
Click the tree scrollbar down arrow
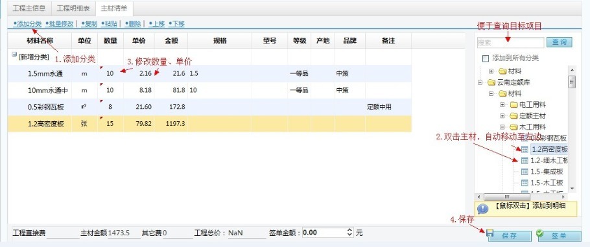pyautogui.click(x=572, y=188)
